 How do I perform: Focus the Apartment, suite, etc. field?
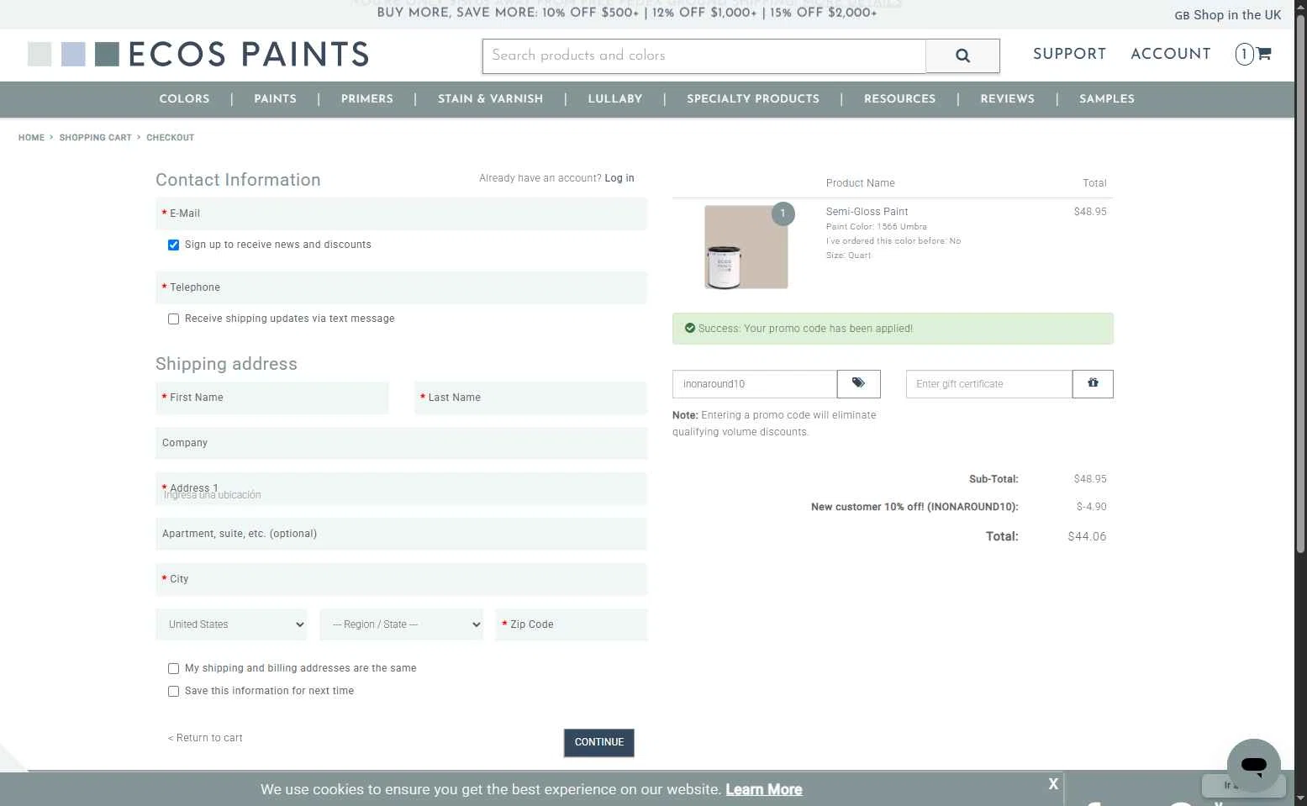[x=401, y=534]
